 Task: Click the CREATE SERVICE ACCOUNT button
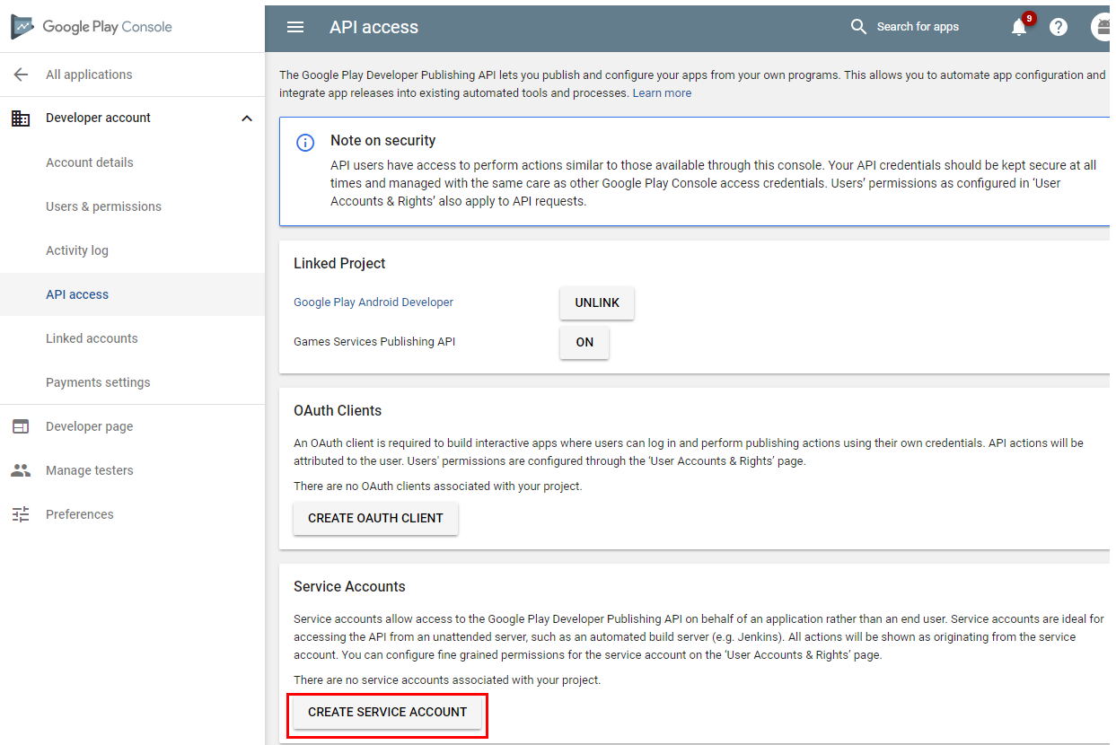click(387, 712)
